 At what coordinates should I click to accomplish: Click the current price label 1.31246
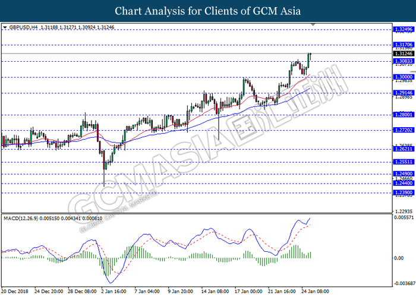click(404, 53)
